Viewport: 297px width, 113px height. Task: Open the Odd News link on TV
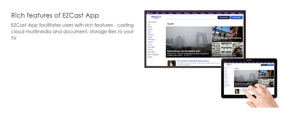[151, 40]
